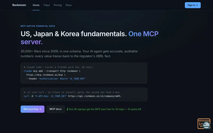Click the Authorization Bearer header string
This screenshot has height=133, width=213.
[x=62, y=78]
